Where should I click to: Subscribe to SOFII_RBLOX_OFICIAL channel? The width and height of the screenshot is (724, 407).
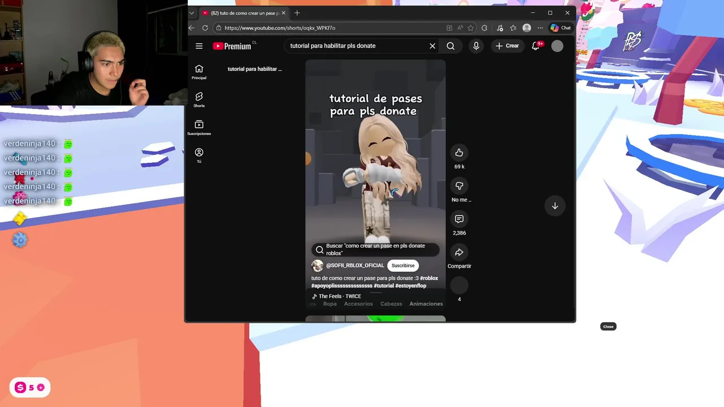pos(403,265)
